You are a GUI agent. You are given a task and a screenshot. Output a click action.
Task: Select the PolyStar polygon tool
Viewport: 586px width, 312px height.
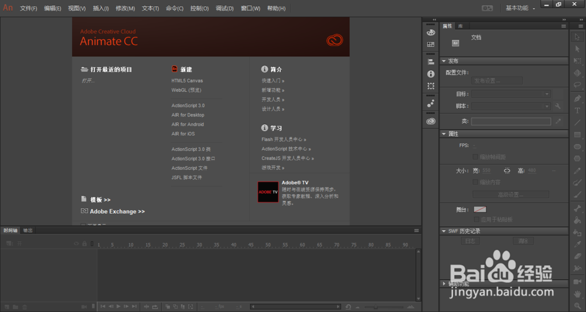pos(577,159)
